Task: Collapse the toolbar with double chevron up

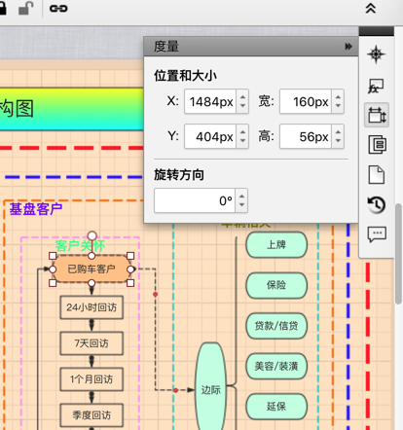Action: [x=371, y=8]
